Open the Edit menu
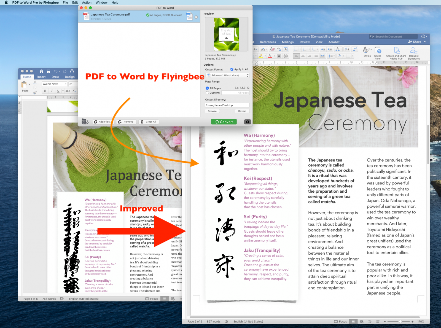The height and width of the screenshot is (328, 441). pyautogui.click(x=75, y=2)
